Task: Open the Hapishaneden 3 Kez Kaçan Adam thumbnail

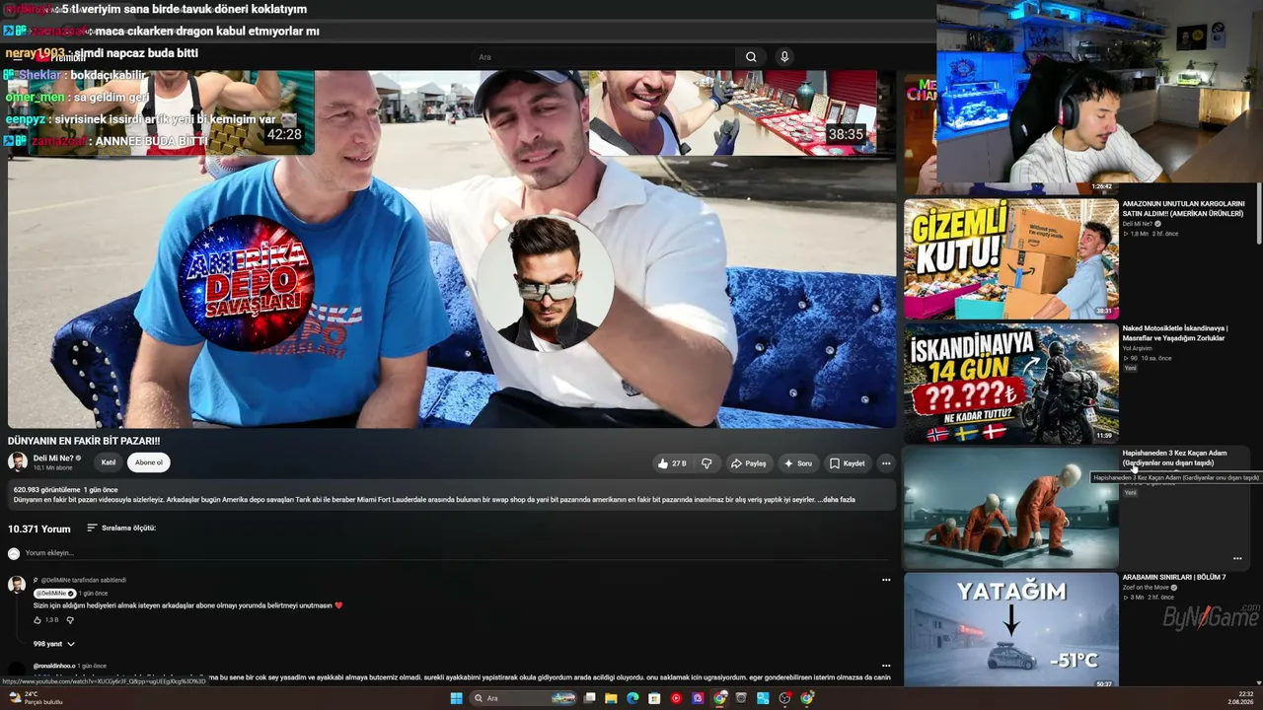Action: pos(1011,509)
